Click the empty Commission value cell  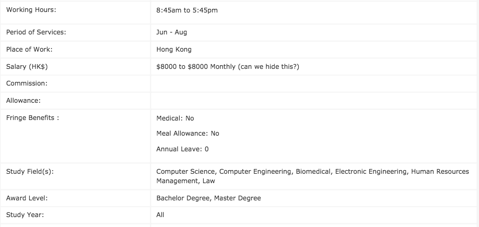[313, 83]
